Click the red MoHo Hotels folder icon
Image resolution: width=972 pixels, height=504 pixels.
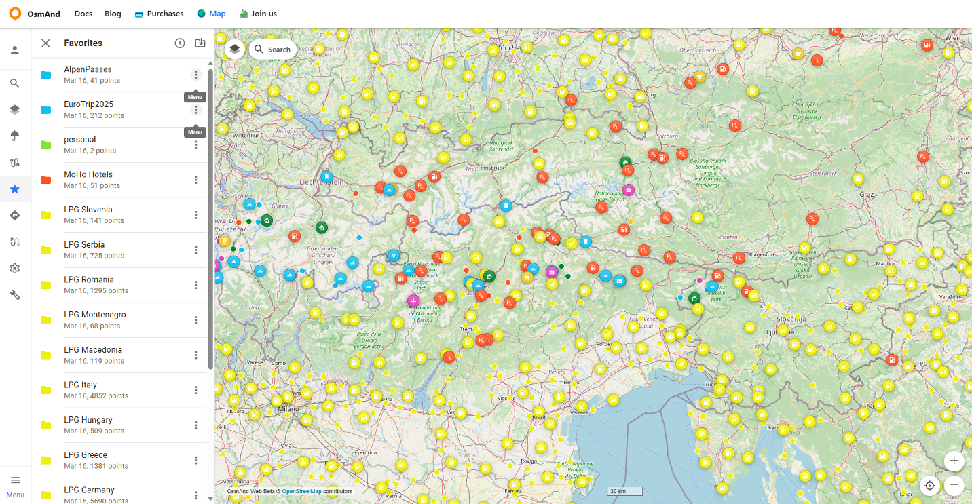45,180
